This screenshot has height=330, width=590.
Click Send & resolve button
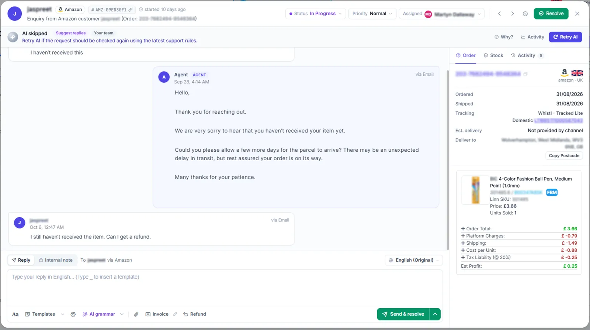click(403, 314)
